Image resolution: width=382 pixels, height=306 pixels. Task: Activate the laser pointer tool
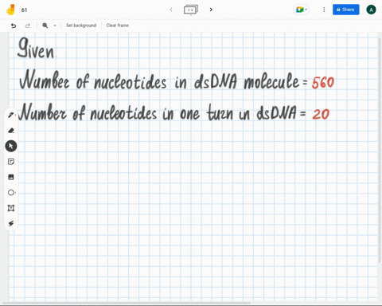(x=11, y=223)
